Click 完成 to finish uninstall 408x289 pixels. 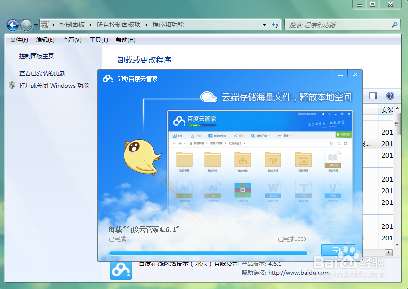338,250
